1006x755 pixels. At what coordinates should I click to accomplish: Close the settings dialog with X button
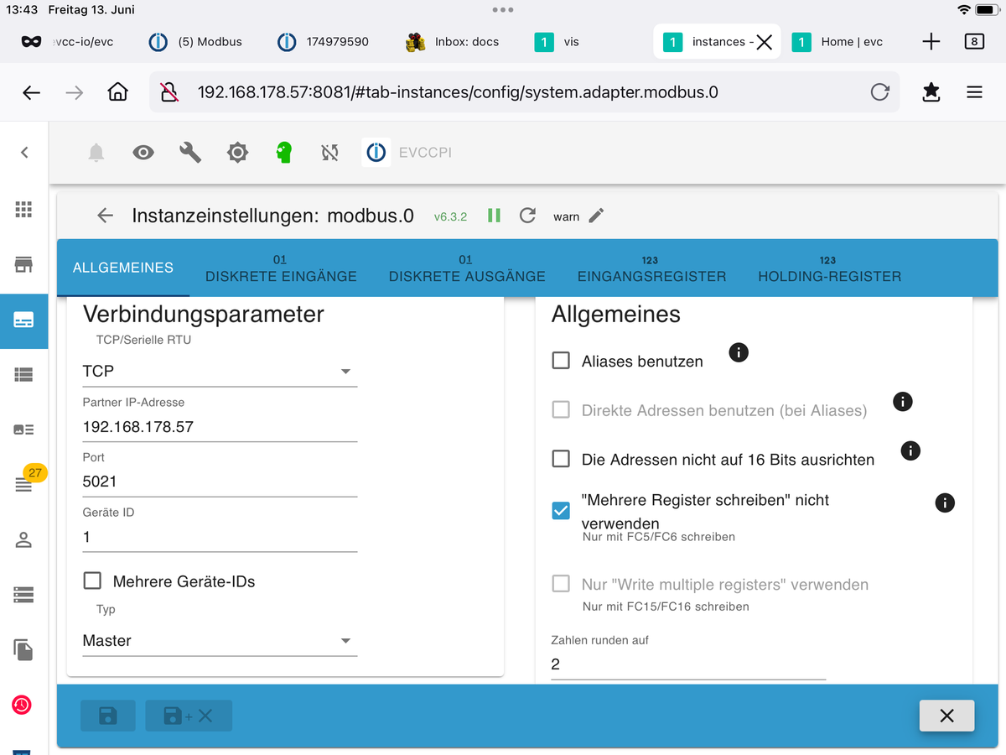946,716
